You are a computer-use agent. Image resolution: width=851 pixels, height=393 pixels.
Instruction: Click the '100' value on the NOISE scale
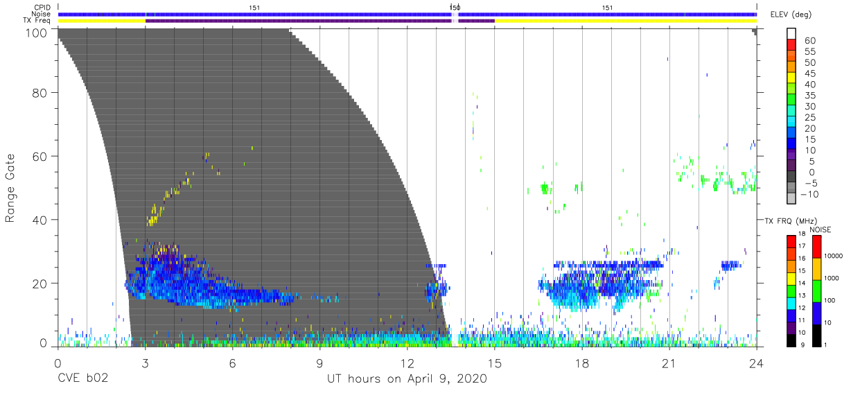[830, 299]
